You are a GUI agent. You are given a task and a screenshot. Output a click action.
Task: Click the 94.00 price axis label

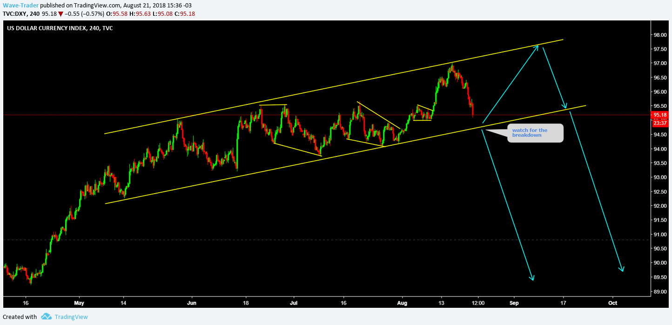659,149
